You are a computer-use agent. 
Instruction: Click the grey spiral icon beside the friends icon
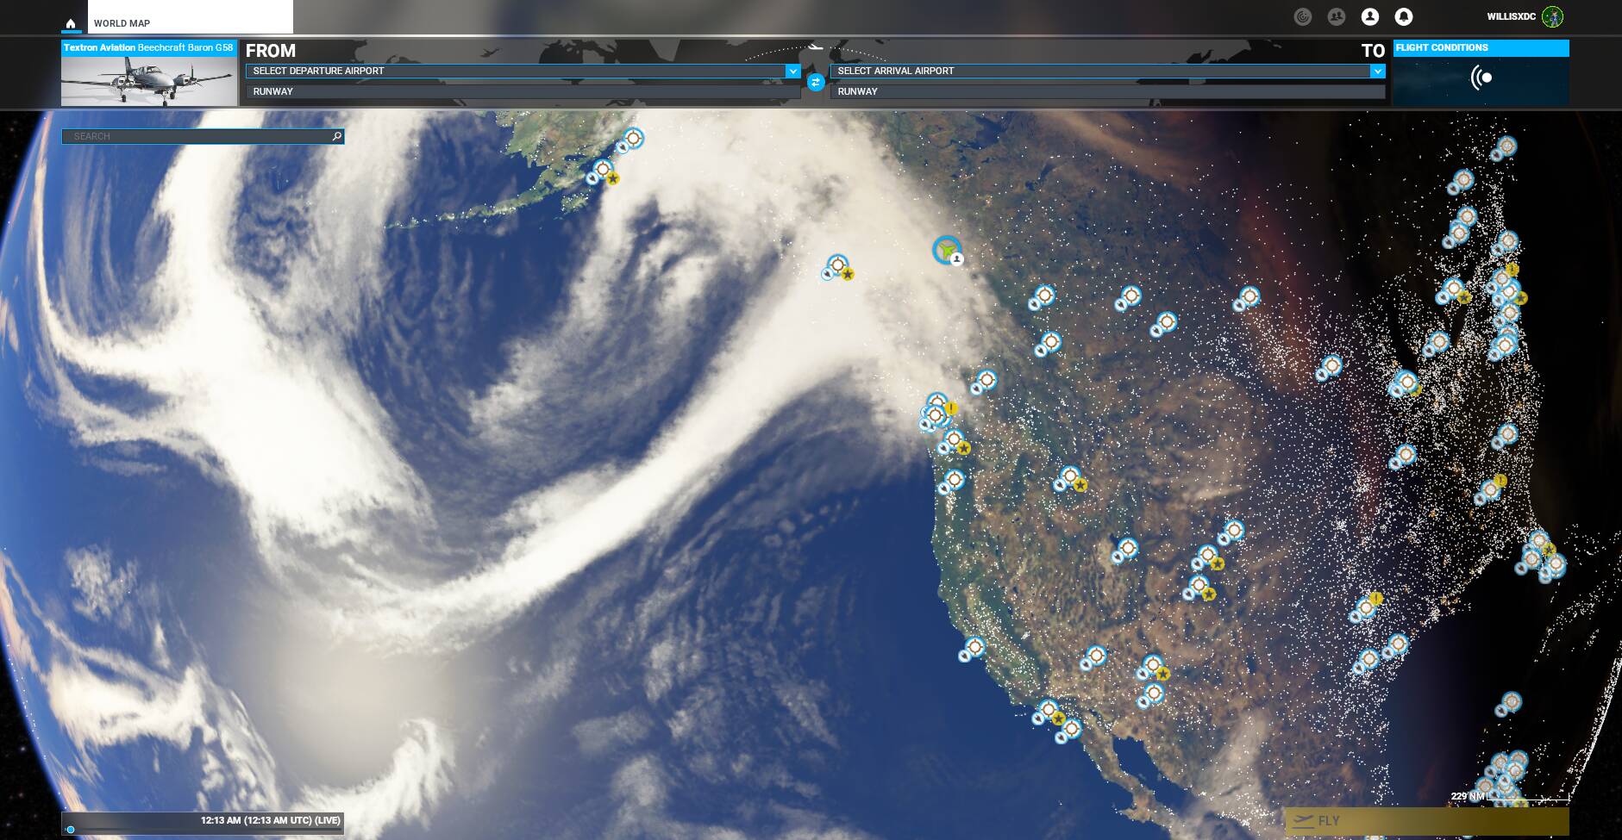tap(1303, 16)
